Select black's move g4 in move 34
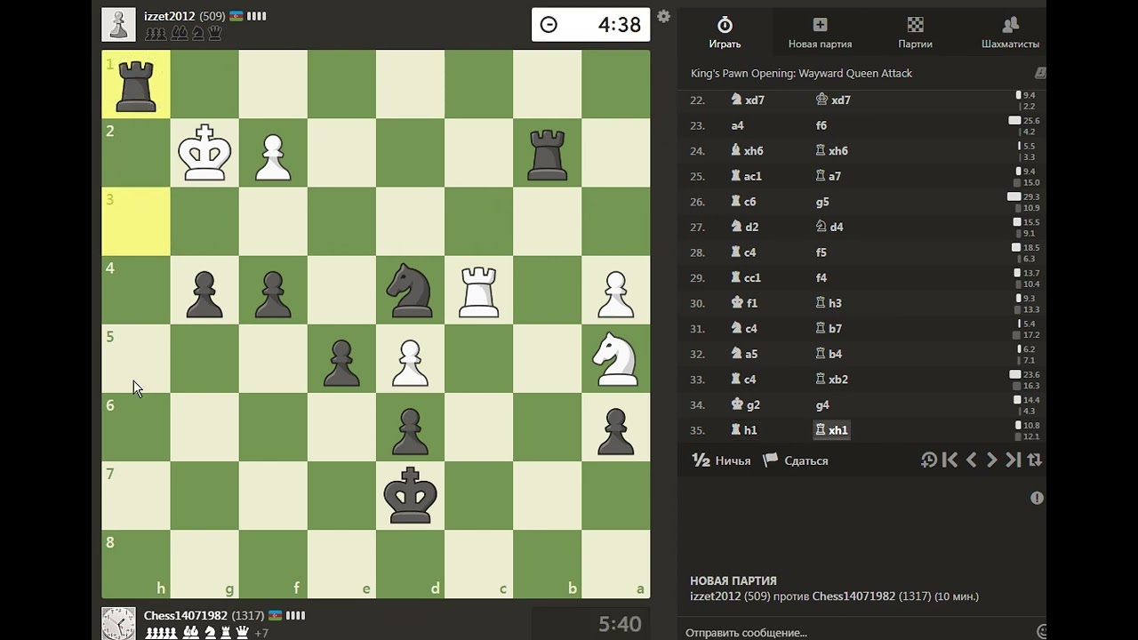Screen dimensions: 1138x640 [x=822, y=404]
